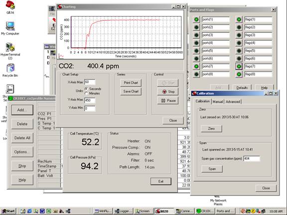Click the Zero calibration button
The height and width of the screenshot is (215, 287).
(211, 129)
